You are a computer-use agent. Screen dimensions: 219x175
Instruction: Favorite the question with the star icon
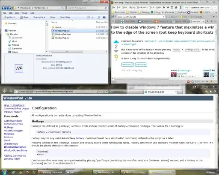point(116,56)
